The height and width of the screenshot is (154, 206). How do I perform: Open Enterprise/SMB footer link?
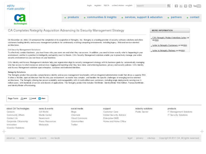pos(111,118)
